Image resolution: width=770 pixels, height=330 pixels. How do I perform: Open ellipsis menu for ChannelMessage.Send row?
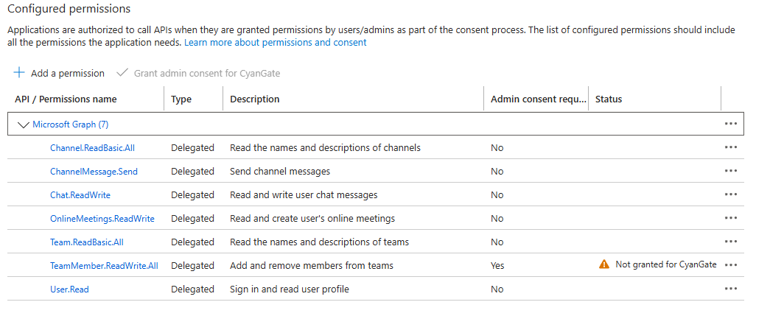(731, 171)
